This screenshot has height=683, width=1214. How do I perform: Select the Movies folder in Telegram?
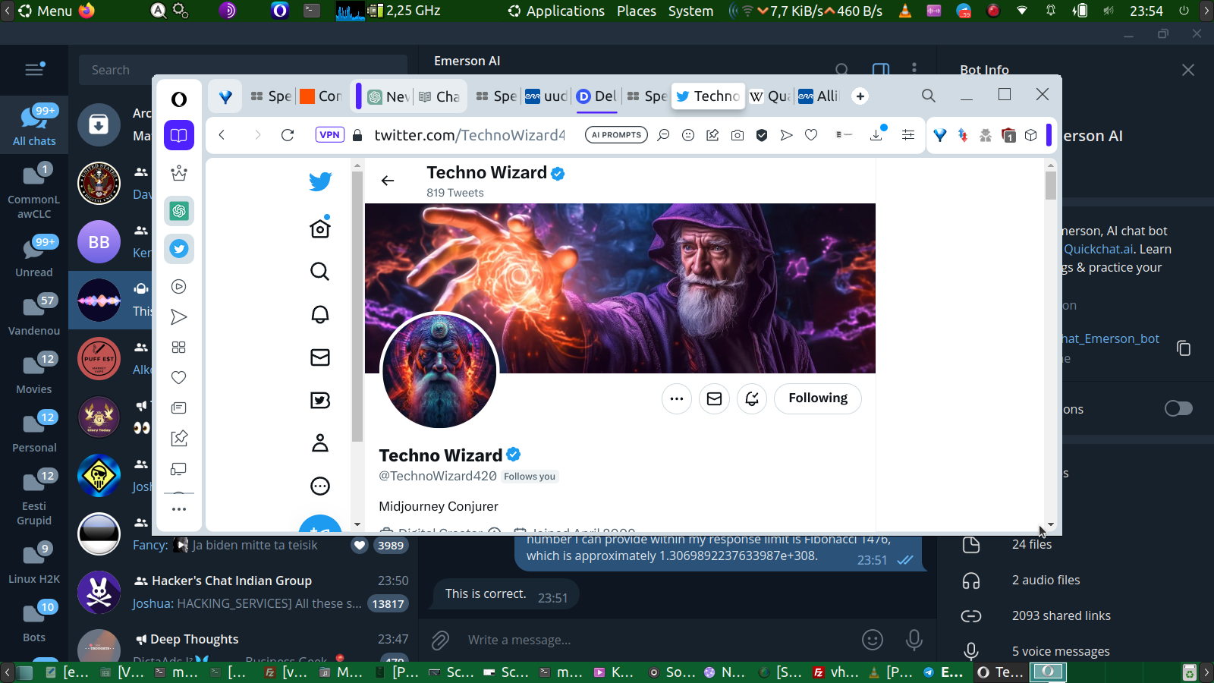pos(34,373)
